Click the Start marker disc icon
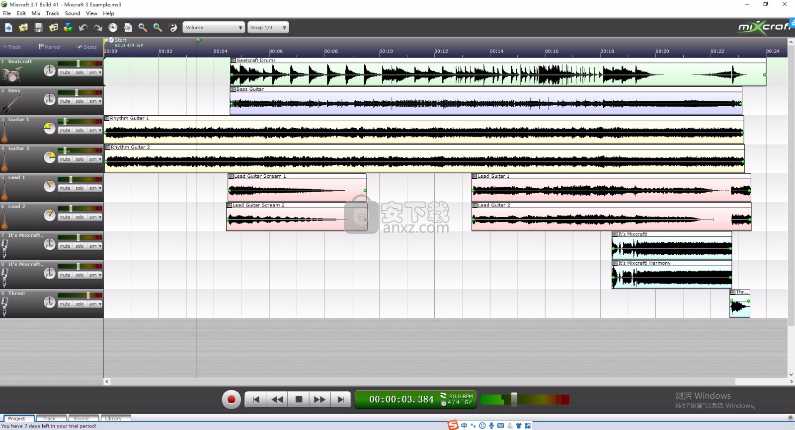795x430 pixels. [111, 40]
